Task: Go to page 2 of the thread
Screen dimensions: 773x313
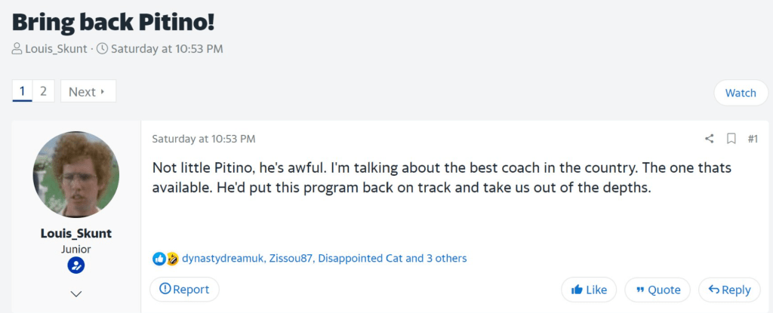Action: tap(43, 91)
